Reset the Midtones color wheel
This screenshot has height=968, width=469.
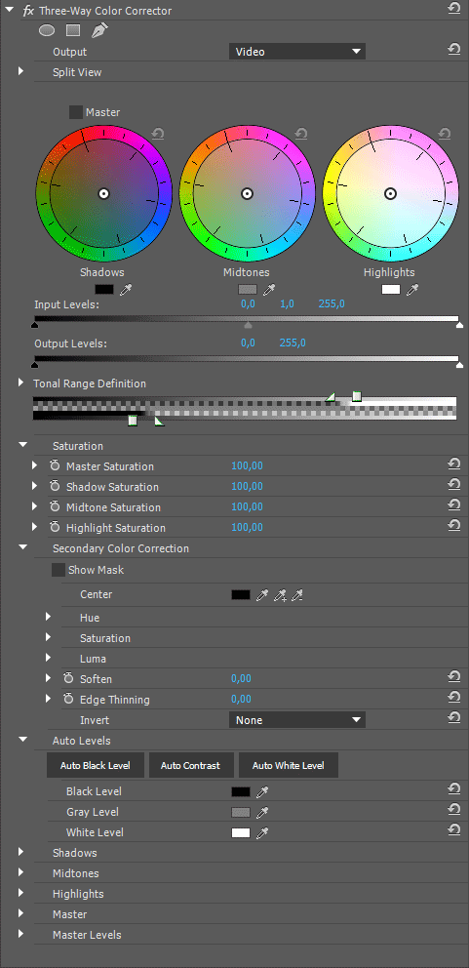click(x=301, y=134)
